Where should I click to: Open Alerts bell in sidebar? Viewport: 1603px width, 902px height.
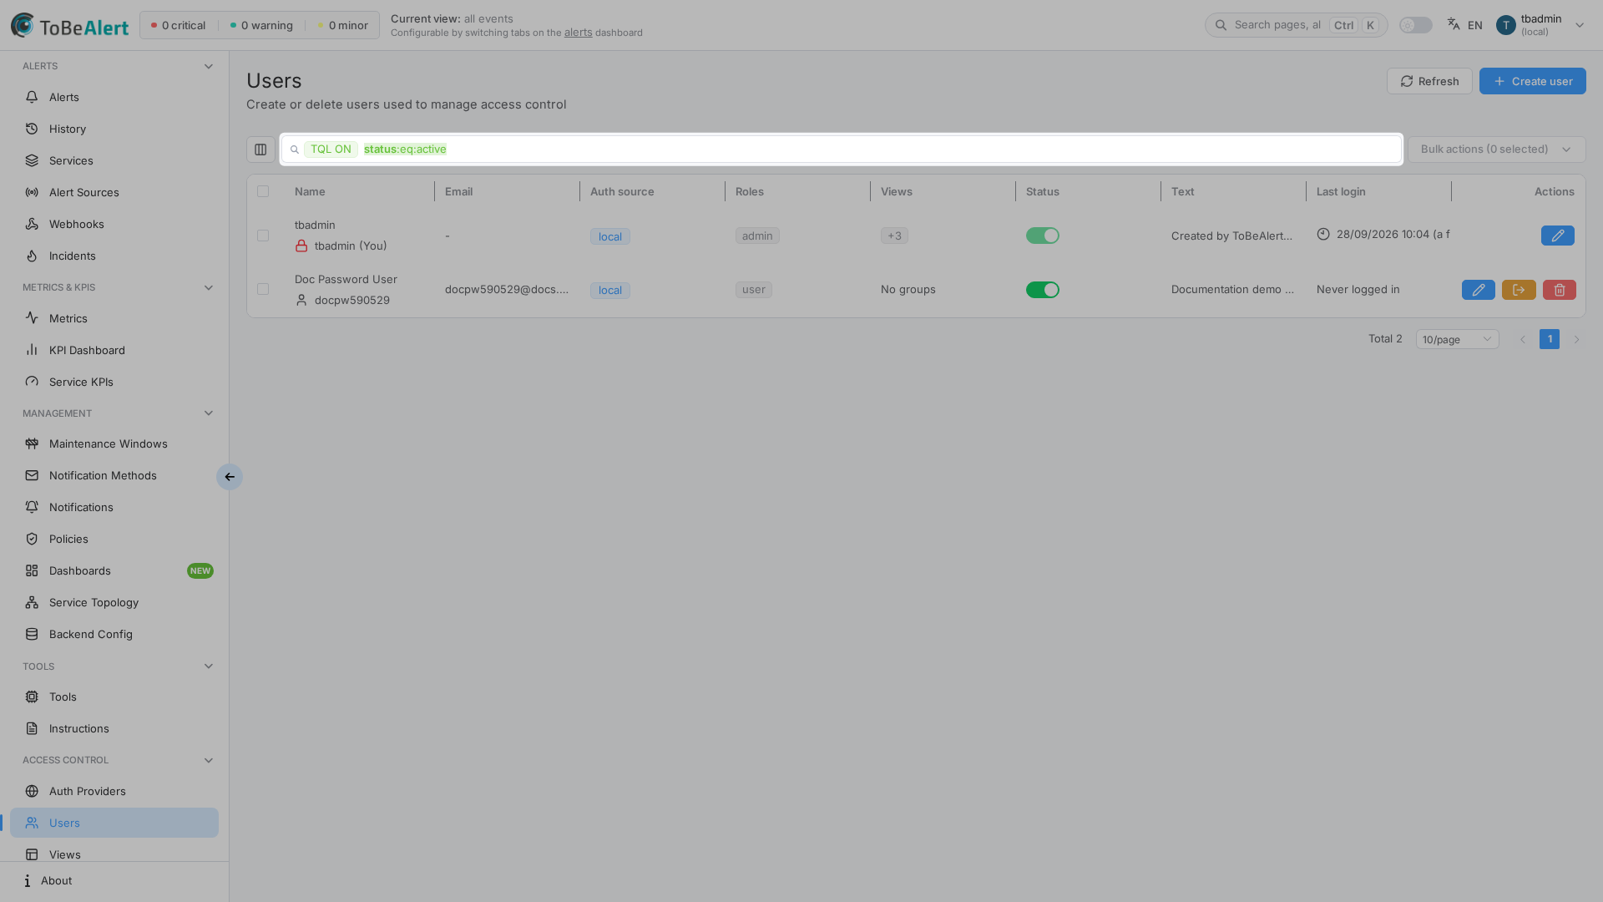tap(114, 97)
